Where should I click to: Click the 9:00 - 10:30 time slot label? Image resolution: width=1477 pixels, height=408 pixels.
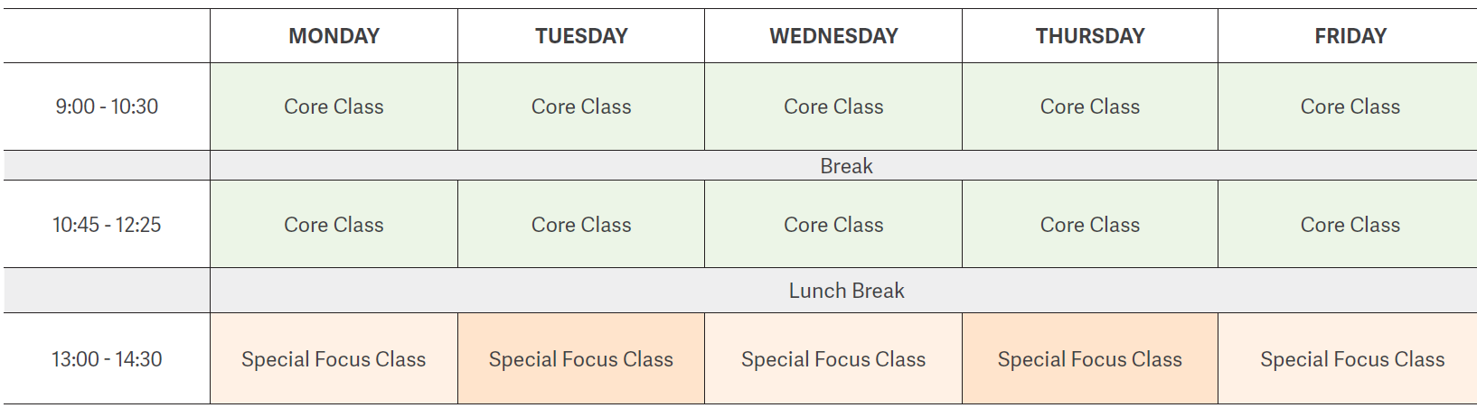click(x=107, y=107)
